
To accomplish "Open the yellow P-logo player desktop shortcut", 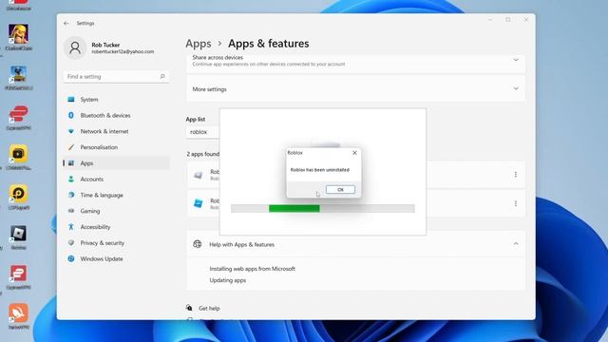I will [18, 197].
